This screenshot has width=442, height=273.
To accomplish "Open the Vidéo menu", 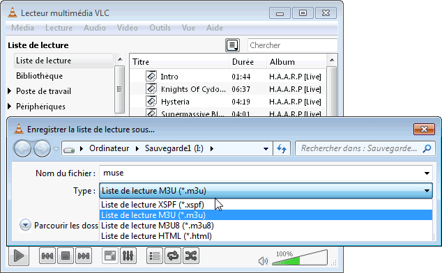I will (x=128, y=28).
